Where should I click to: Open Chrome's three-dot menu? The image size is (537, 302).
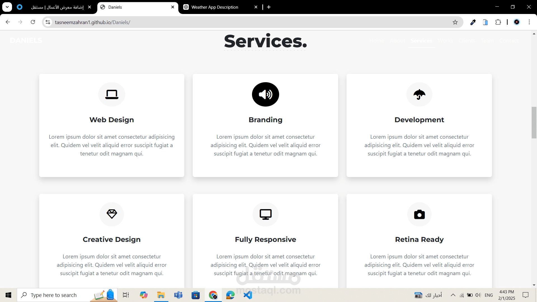pos(529,22)
